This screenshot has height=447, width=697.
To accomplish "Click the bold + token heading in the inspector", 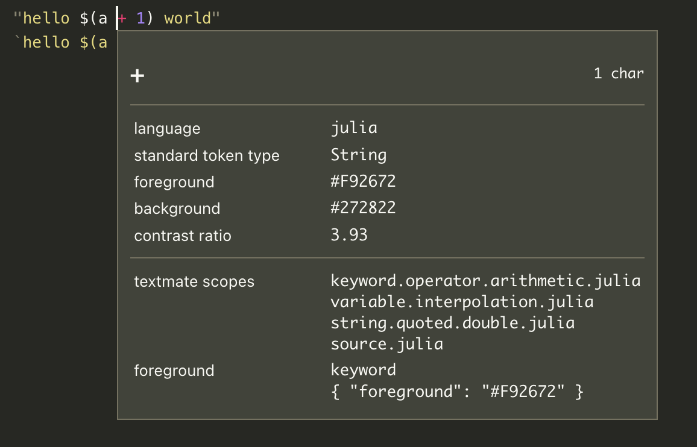I will pyautogui.click(x=137, y=75).
